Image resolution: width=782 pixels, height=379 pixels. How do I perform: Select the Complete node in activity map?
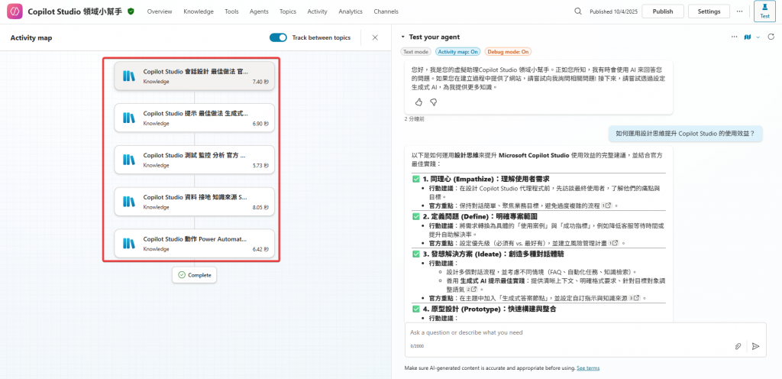(x=195, y=275)
